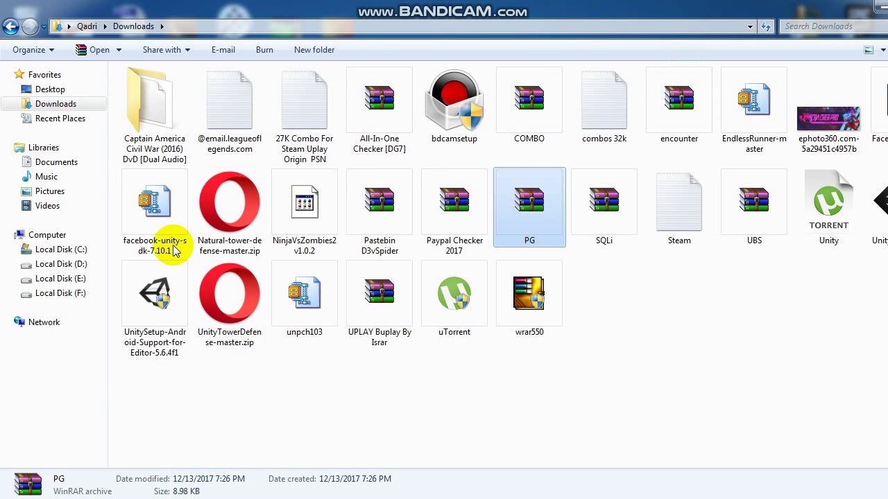Open Recent Places in navigation pane
The image size is (888, 499).
click(60, 119)
